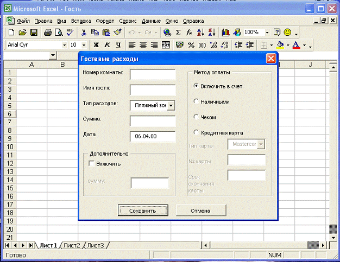This screenshot has height=262, width=340.
Task: Open the Paste Function fx icon
Action: [x=189, y=33]
